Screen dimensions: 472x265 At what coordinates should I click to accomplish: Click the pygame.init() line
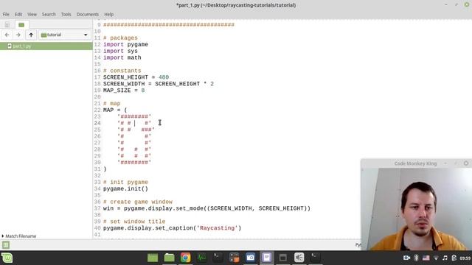pyautogui.click(x=125, y=188)
